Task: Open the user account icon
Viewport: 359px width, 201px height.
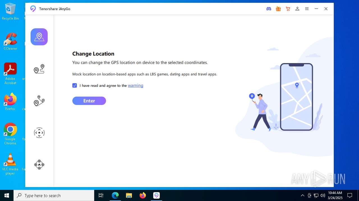Action: (297, 9)
